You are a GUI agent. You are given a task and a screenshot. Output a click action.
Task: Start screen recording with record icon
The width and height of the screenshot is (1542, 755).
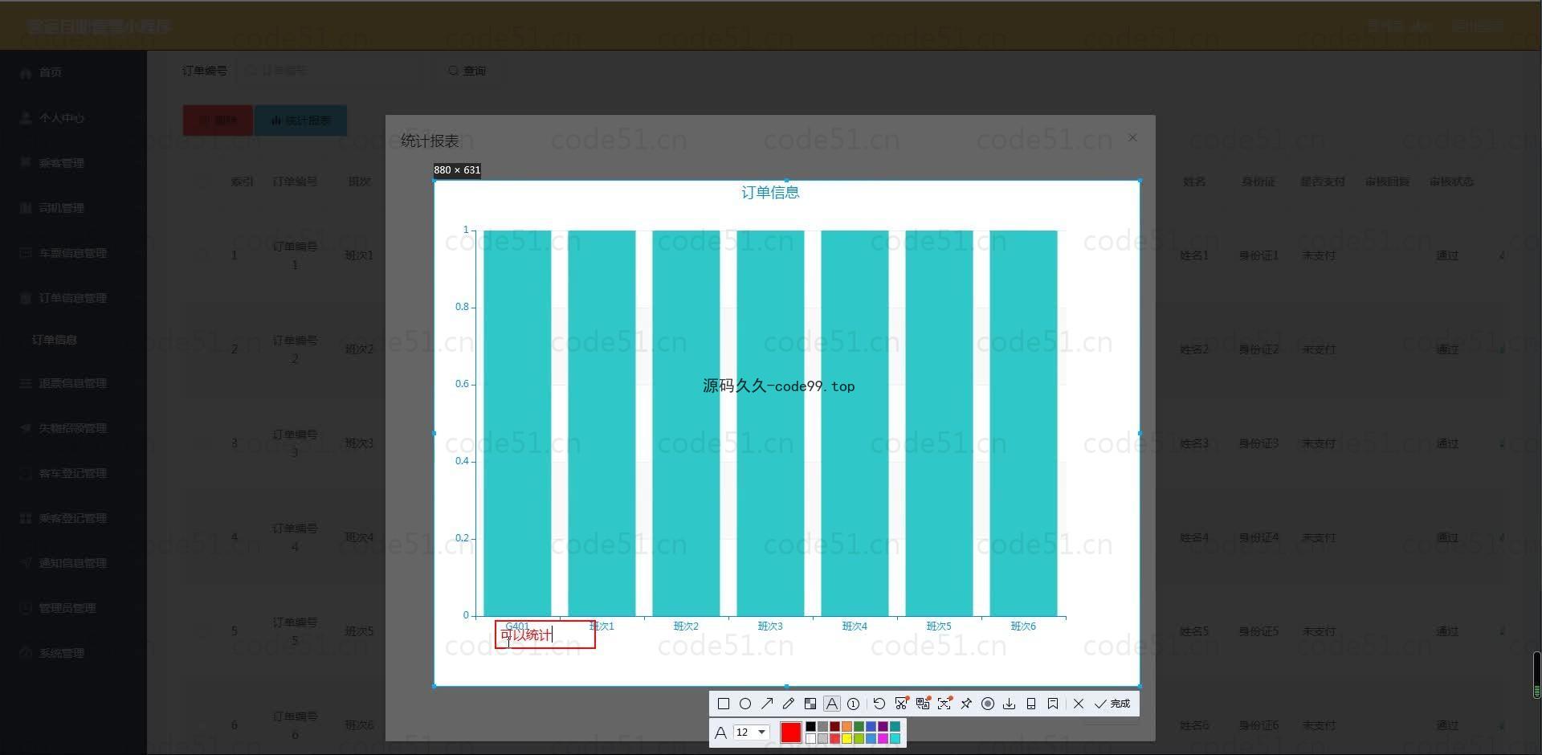coord(988,704)
